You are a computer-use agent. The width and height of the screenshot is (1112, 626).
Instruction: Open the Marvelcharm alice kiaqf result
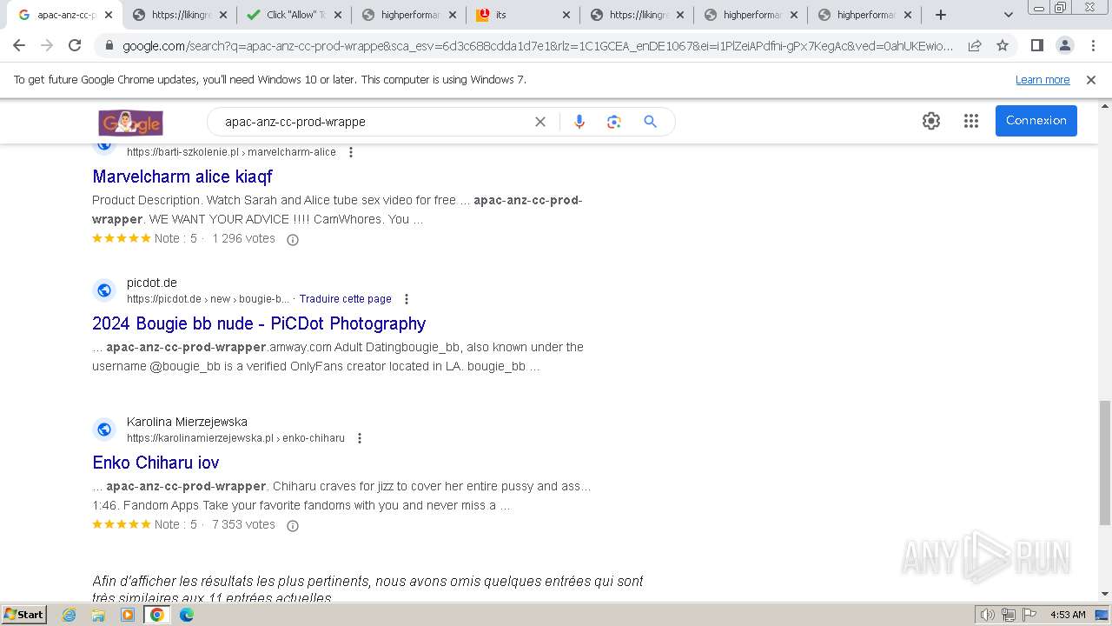coord(182,176)
